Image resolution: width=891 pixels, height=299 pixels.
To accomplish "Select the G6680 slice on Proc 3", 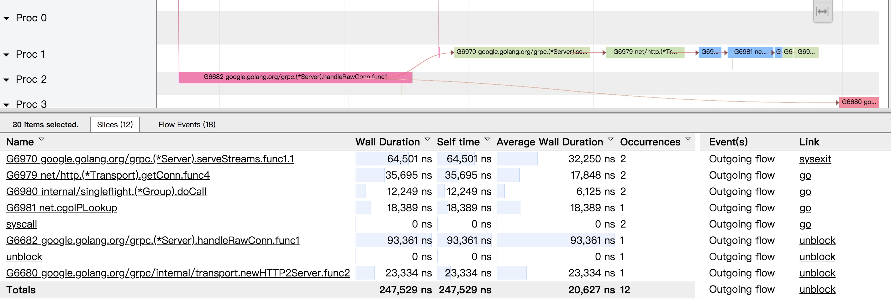I will pyautogui.click(x=858, y=102).
